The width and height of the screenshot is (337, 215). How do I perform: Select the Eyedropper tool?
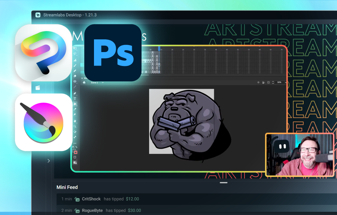tap(75, 109)
